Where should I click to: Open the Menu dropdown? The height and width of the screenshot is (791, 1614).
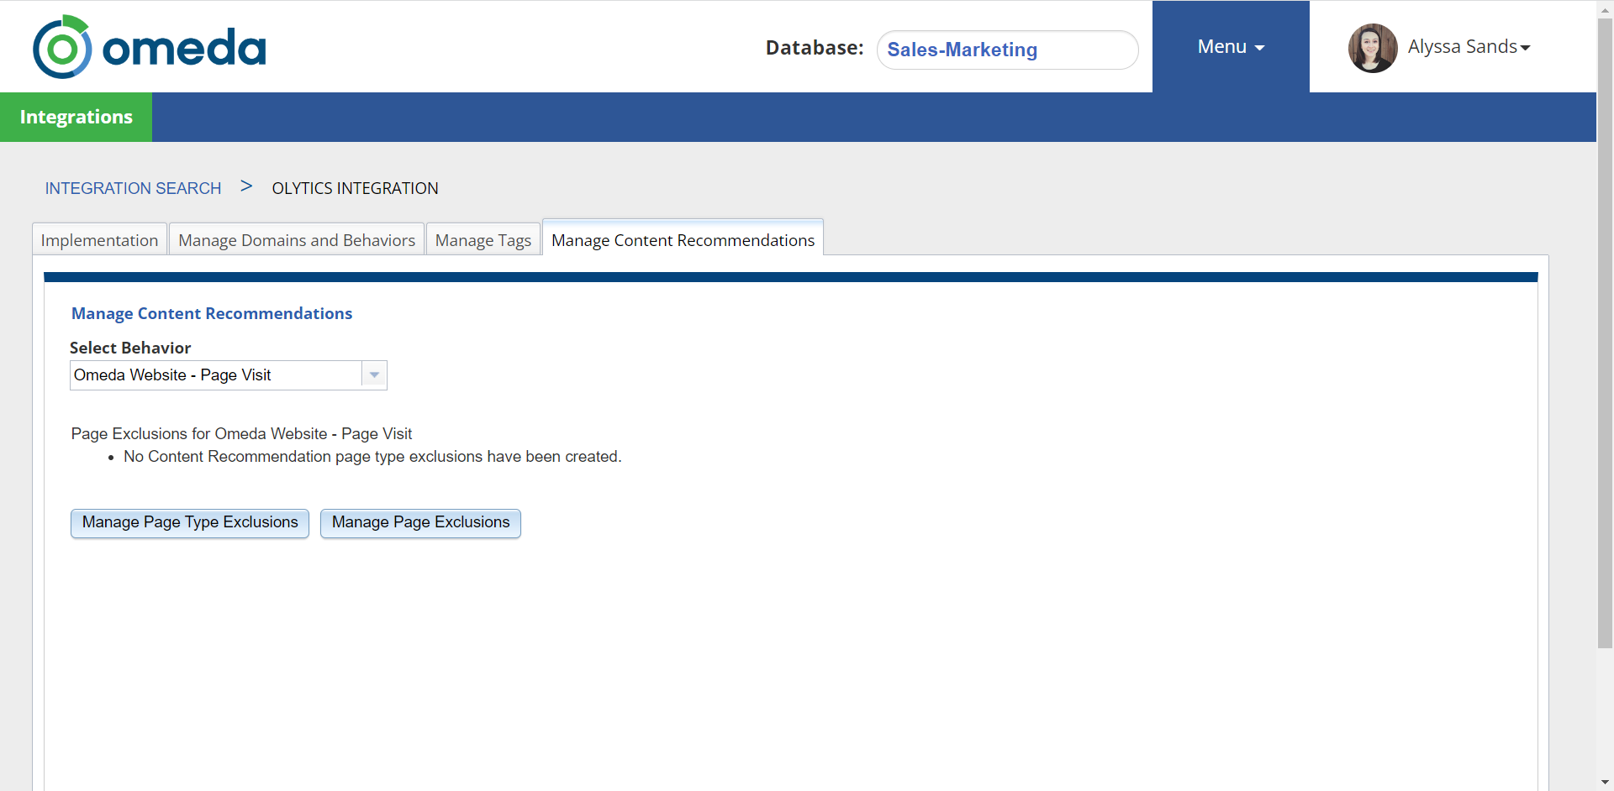[x=1230, y=47]
